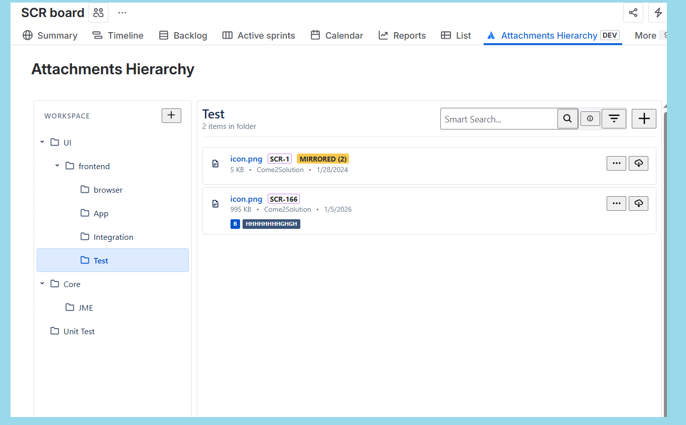The width and height of the screenshot is (686, 425).
Task: Click the share icon at top right
Action: tap(633, 13)
